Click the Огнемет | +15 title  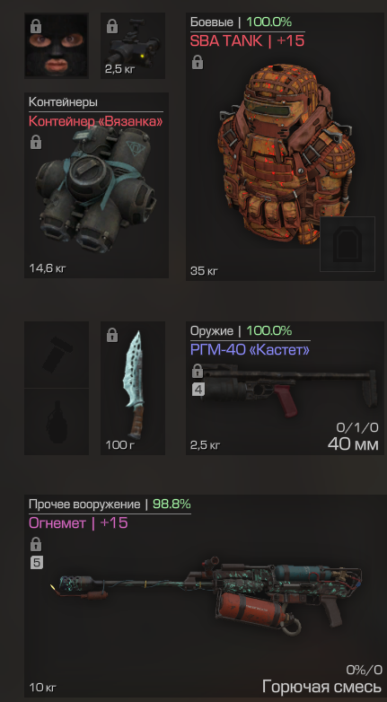(78, 522)
